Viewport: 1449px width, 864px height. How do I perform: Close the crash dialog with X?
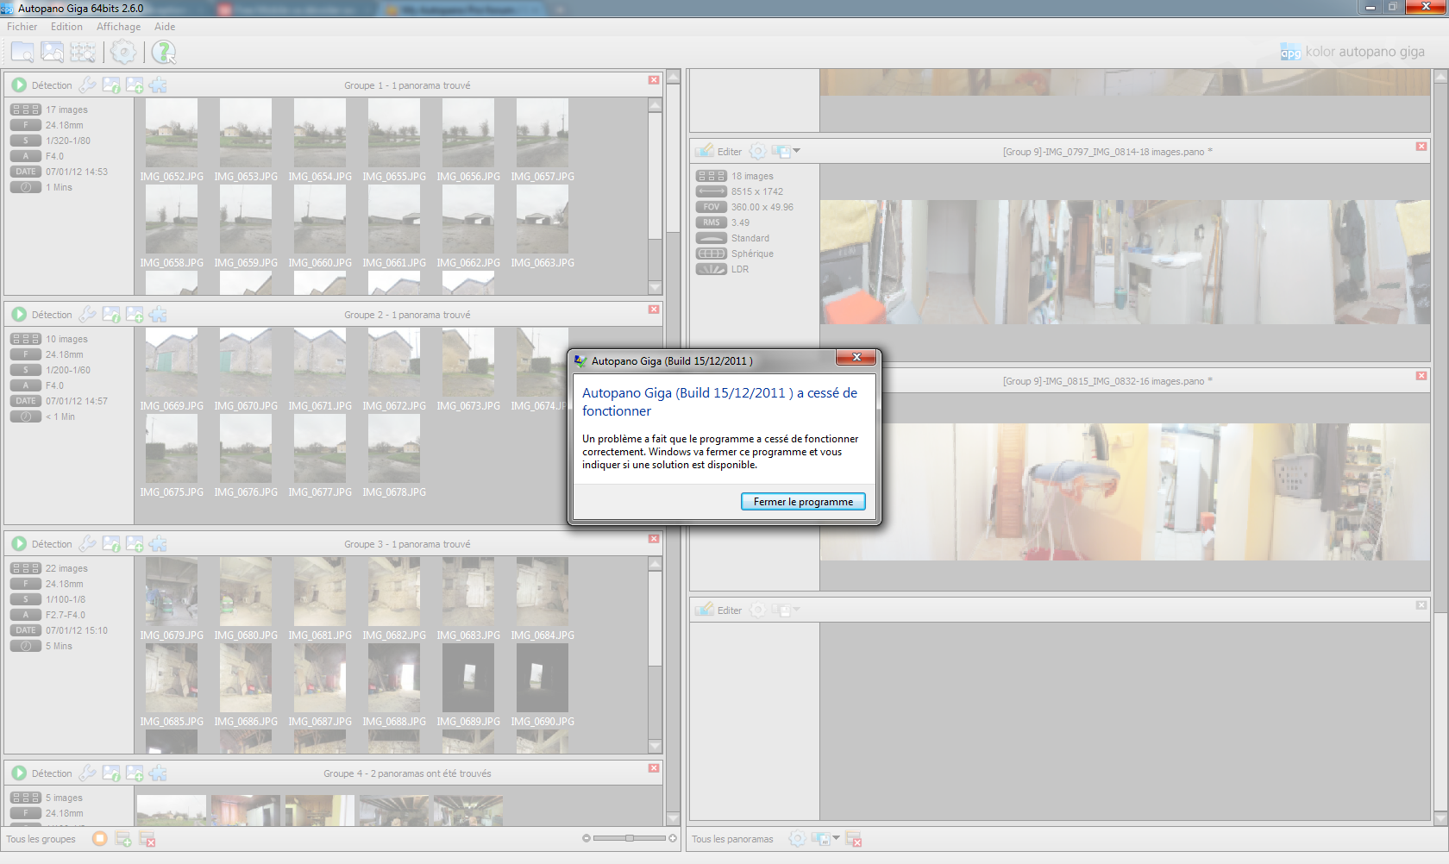click(856, 357)
